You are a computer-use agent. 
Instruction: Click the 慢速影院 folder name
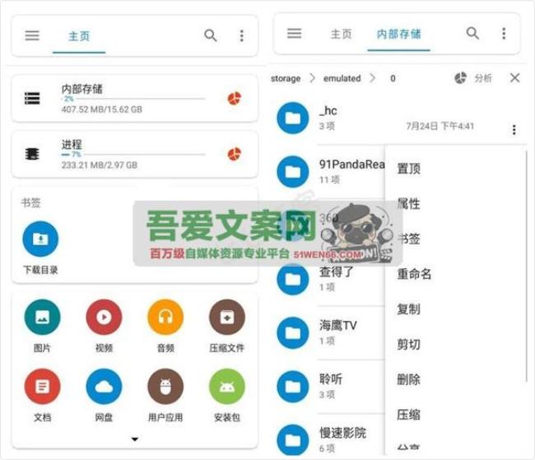click(342, 433)
